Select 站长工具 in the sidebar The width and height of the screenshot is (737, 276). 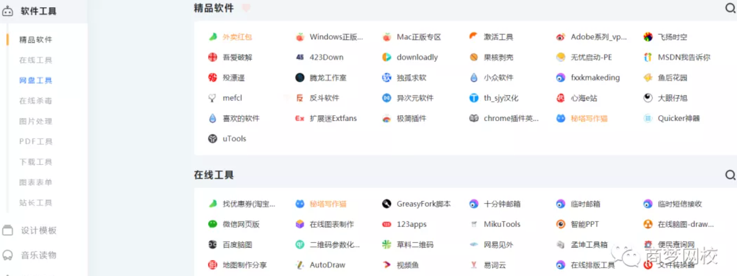click(36, 203)
